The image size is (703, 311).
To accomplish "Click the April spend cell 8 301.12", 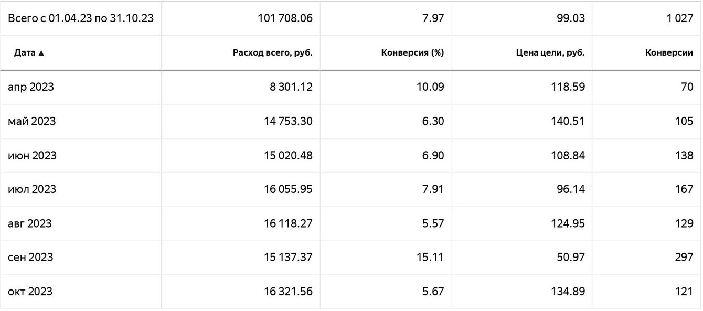I will 291,87.
